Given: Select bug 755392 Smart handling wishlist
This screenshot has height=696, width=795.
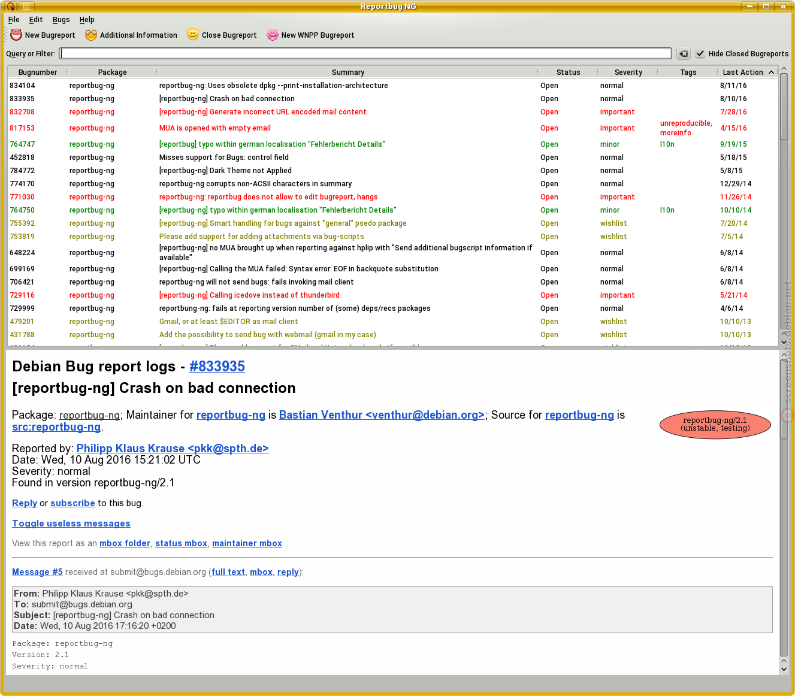Looking at the screenshot, I should click(x=392, y=223).
